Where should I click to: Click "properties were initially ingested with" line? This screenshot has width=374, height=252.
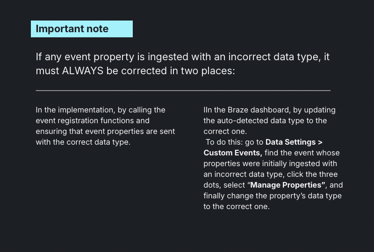click(x=270, y=164)
